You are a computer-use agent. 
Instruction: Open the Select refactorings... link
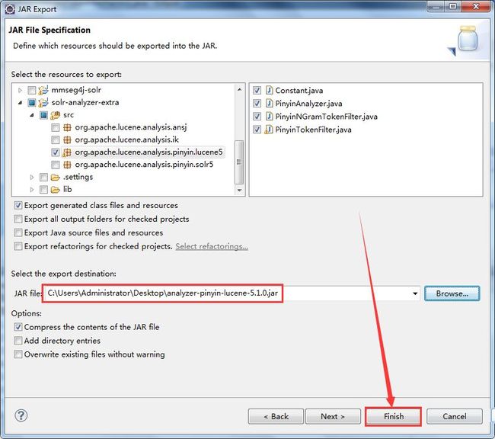(212, 246)
